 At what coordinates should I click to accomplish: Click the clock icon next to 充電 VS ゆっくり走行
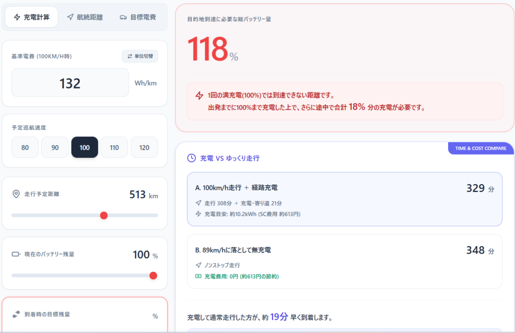192,158
